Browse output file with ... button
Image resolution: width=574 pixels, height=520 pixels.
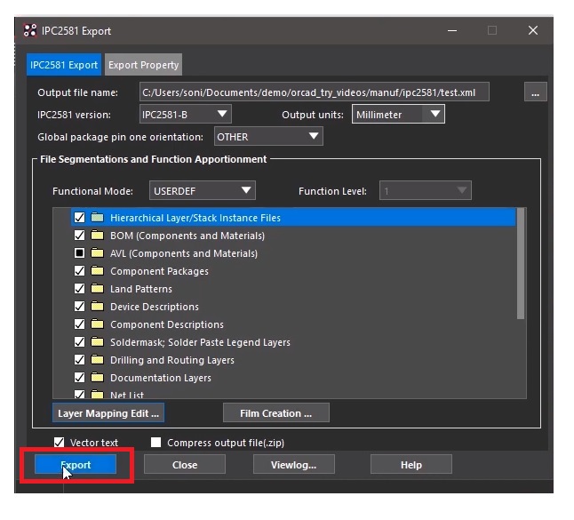536,92
